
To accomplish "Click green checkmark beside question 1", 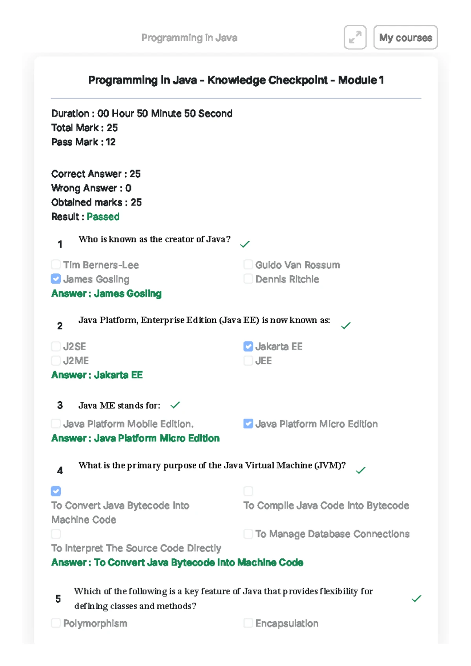I will tap(245, 244).
